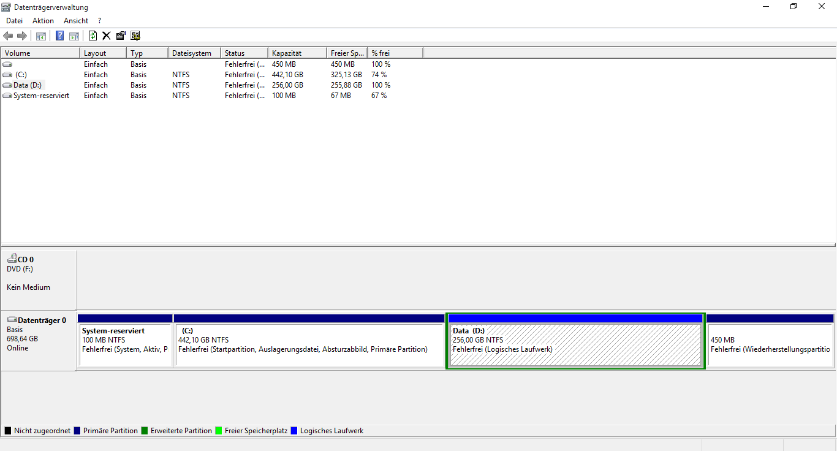Screen dimensions: 837x451
Task: Click the Back arrow toolbar icon
Action: [8, 36]
